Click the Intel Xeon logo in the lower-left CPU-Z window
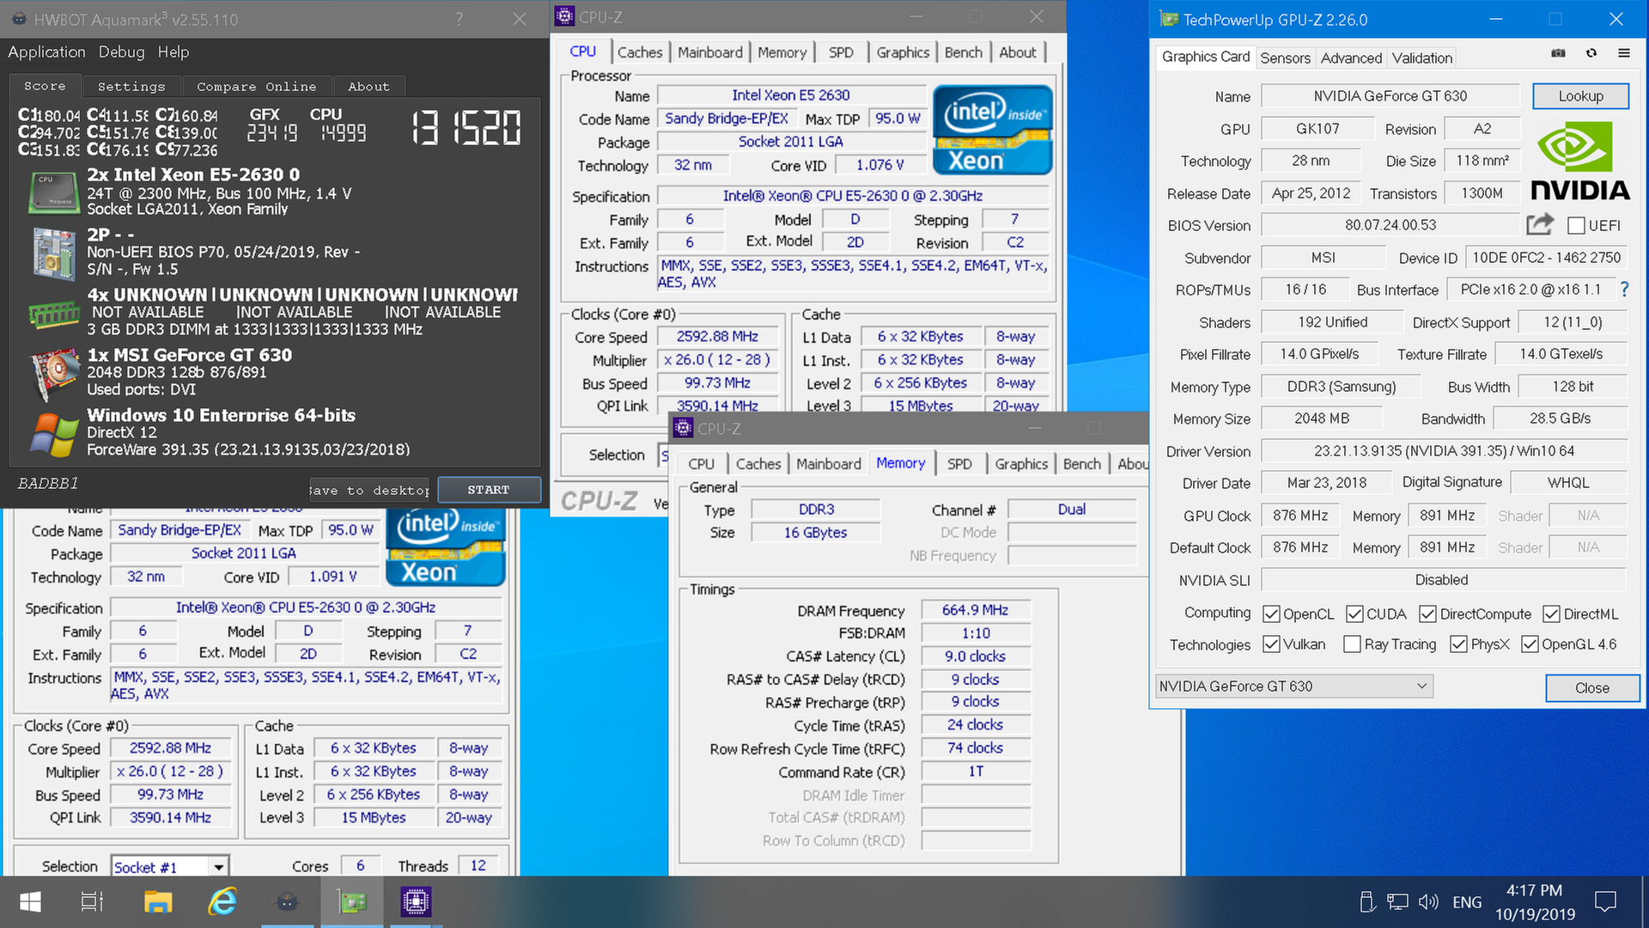Viewport: 1649px width, 928px height. click(445, 546)
